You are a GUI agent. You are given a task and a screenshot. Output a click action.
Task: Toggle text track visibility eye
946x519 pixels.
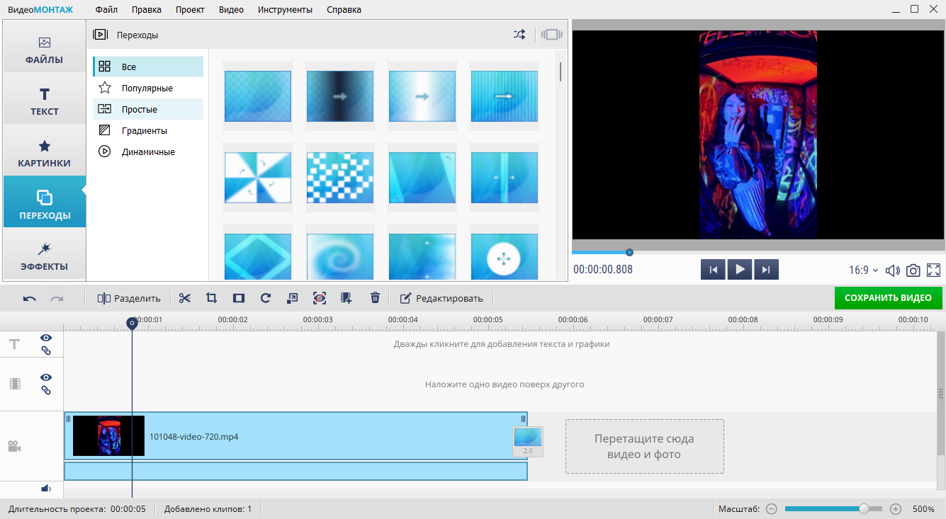click(x=46, y=338)
